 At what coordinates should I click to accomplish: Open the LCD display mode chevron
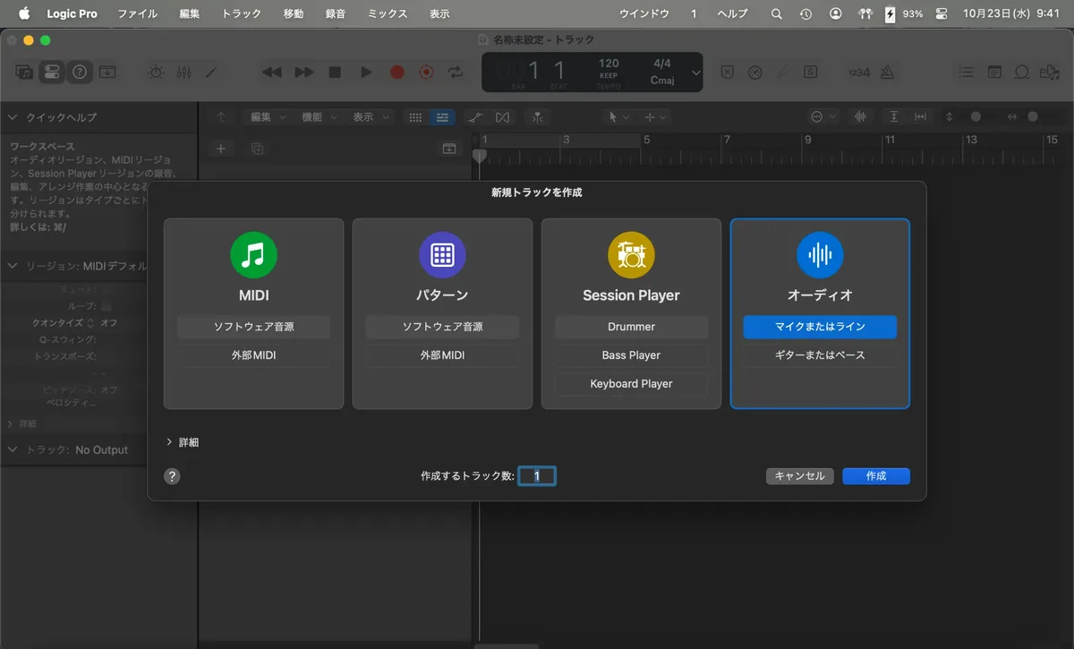[696, 73]
